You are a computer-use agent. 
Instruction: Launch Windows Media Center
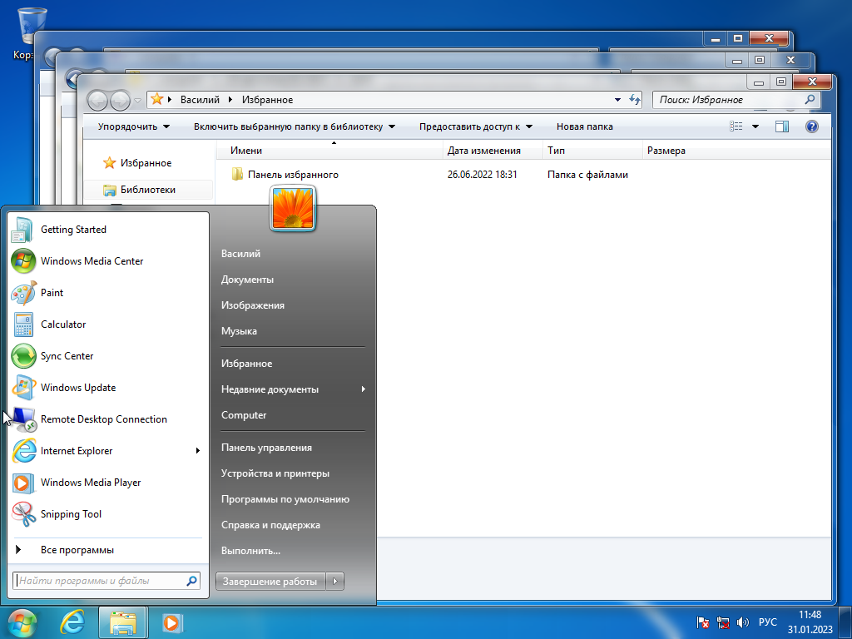coord(107,260)
